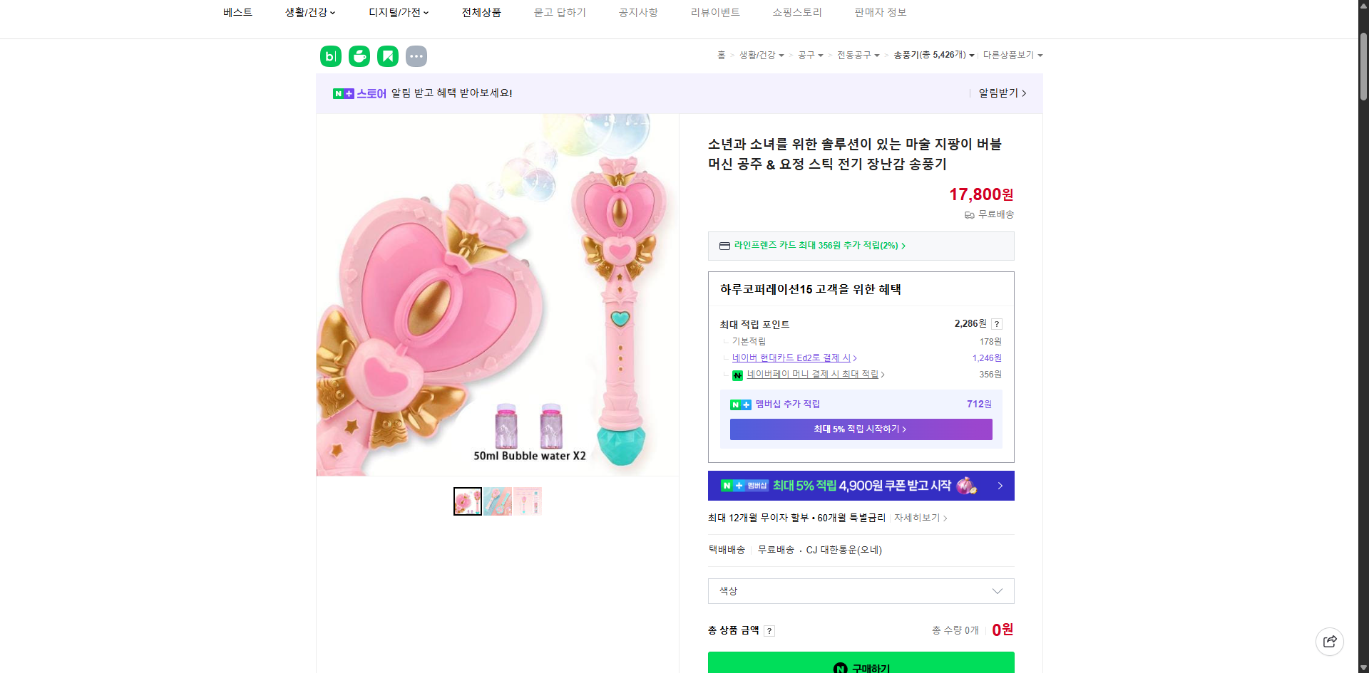Click the green cafe cup icon
1369x673 pixels.
tap(359, 56)
